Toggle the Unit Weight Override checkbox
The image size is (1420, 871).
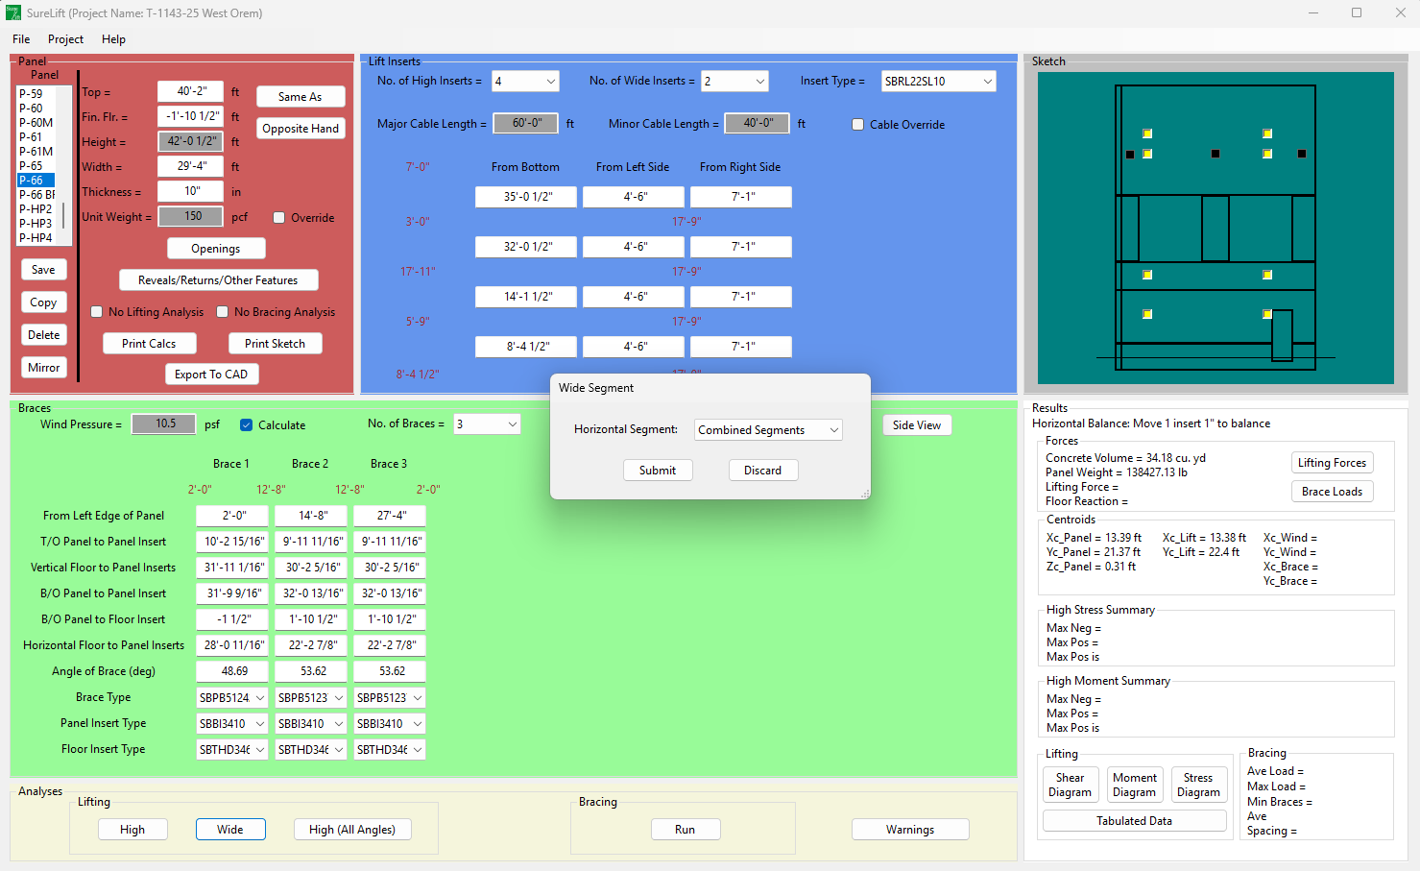279,218
